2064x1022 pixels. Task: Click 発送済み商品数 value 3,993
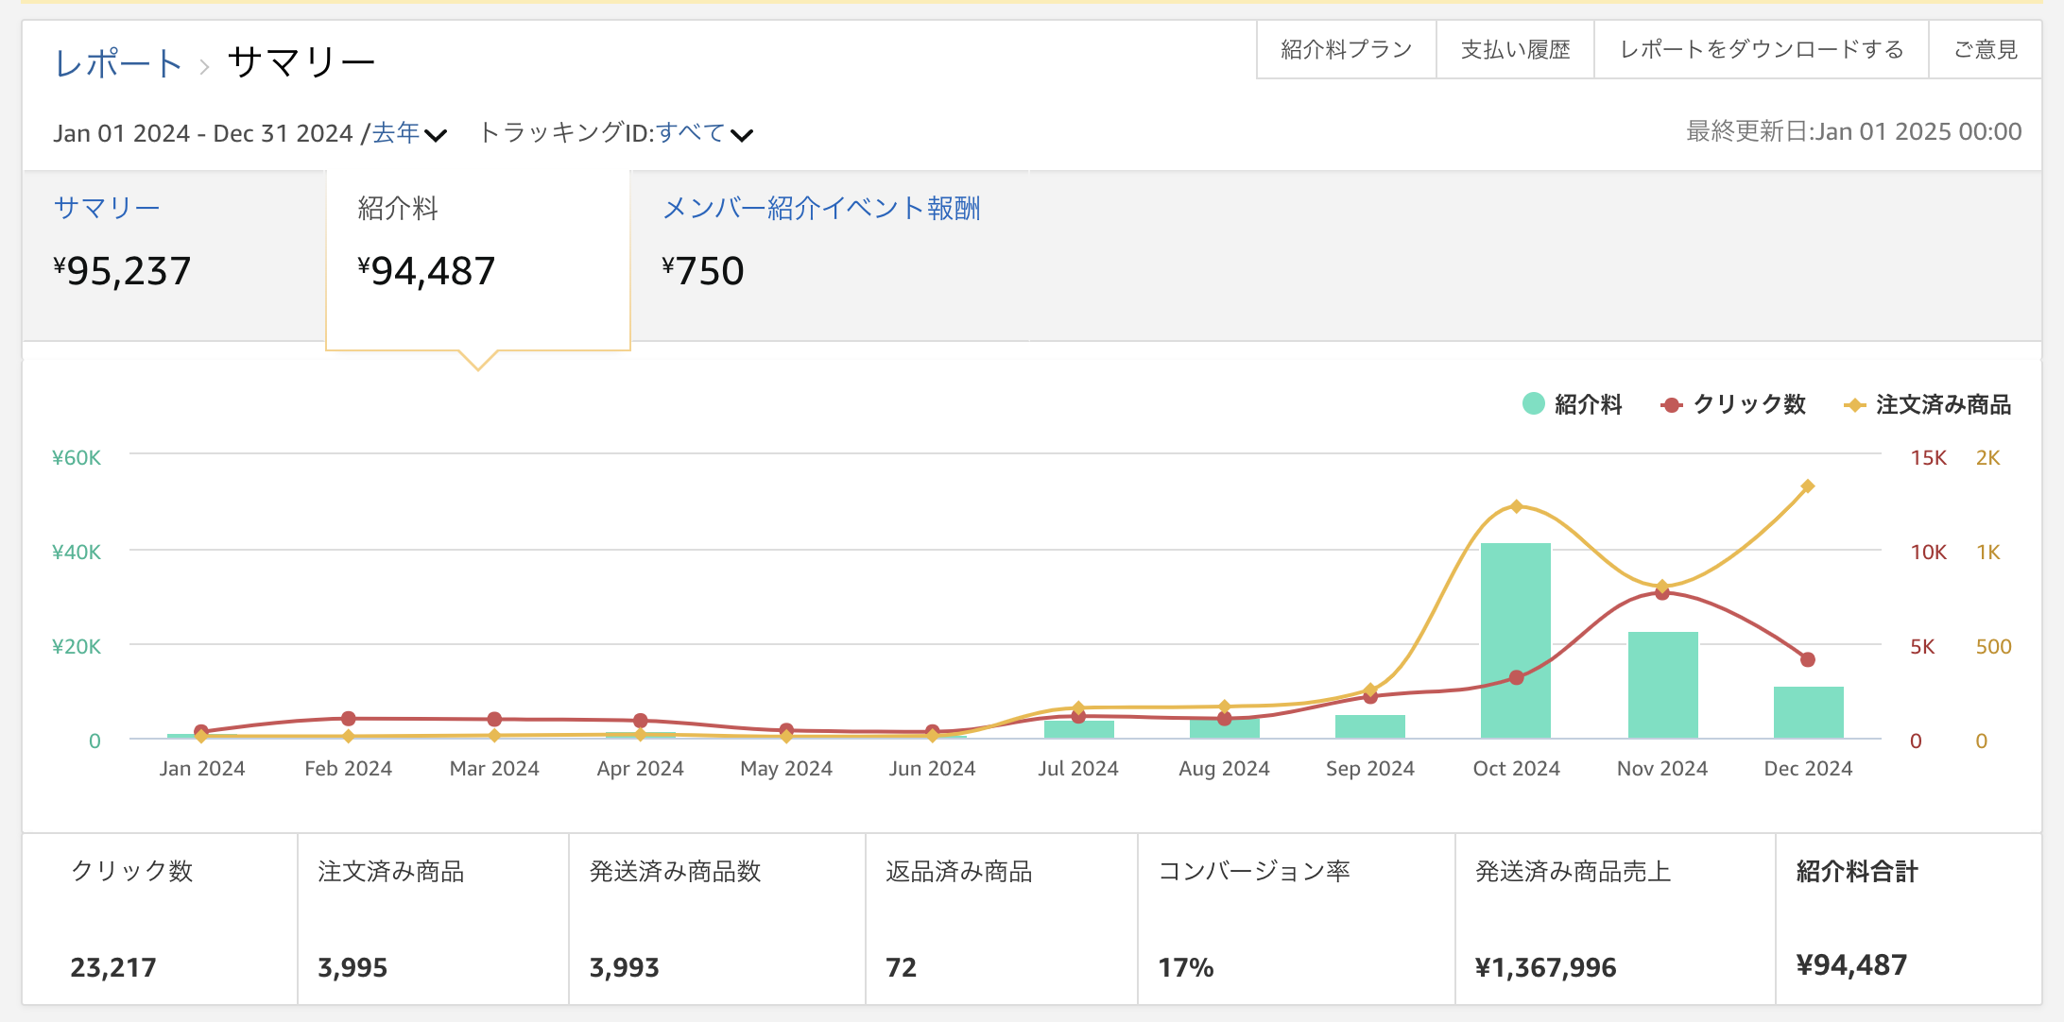625,967
